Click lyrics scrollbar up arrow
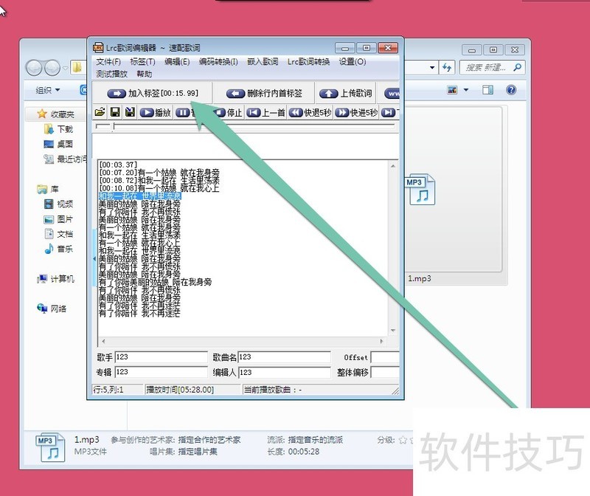 click(x=393, y=166)
